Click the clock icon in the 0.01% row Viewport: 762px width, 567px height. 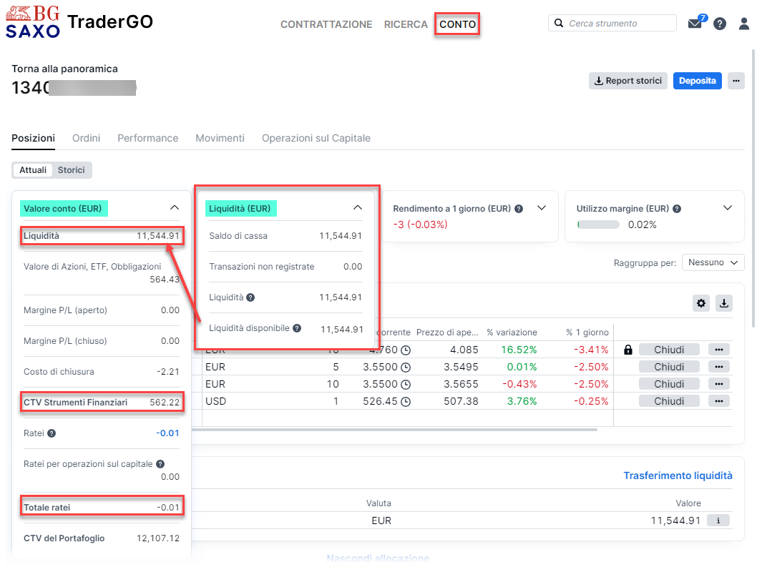point(406,367)
